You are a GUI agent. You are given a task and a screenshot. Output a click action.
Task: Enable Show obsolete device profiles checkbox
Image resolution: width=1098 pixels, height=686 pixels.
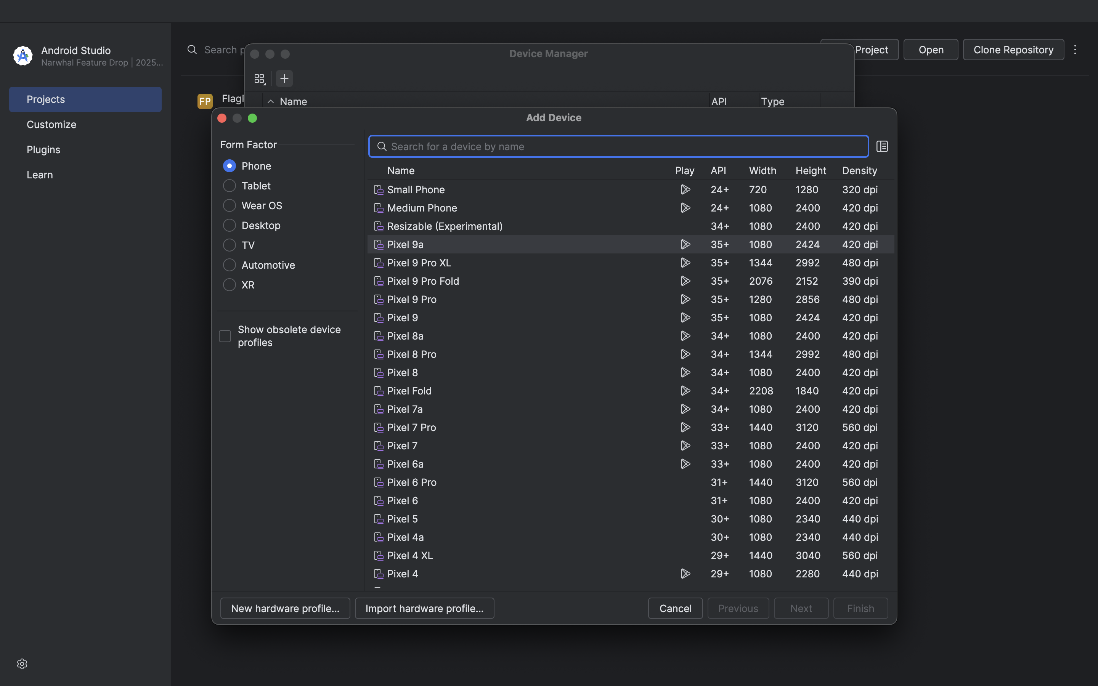tap(225, 336)
